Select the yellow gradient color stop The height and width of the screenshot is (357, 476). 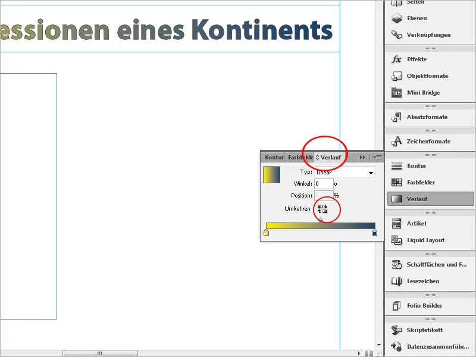pos(266,233)
